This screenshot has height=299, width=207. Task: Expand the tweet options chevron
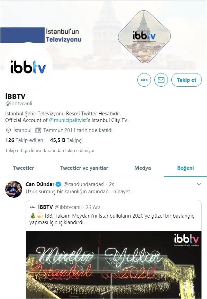point(199,184)
